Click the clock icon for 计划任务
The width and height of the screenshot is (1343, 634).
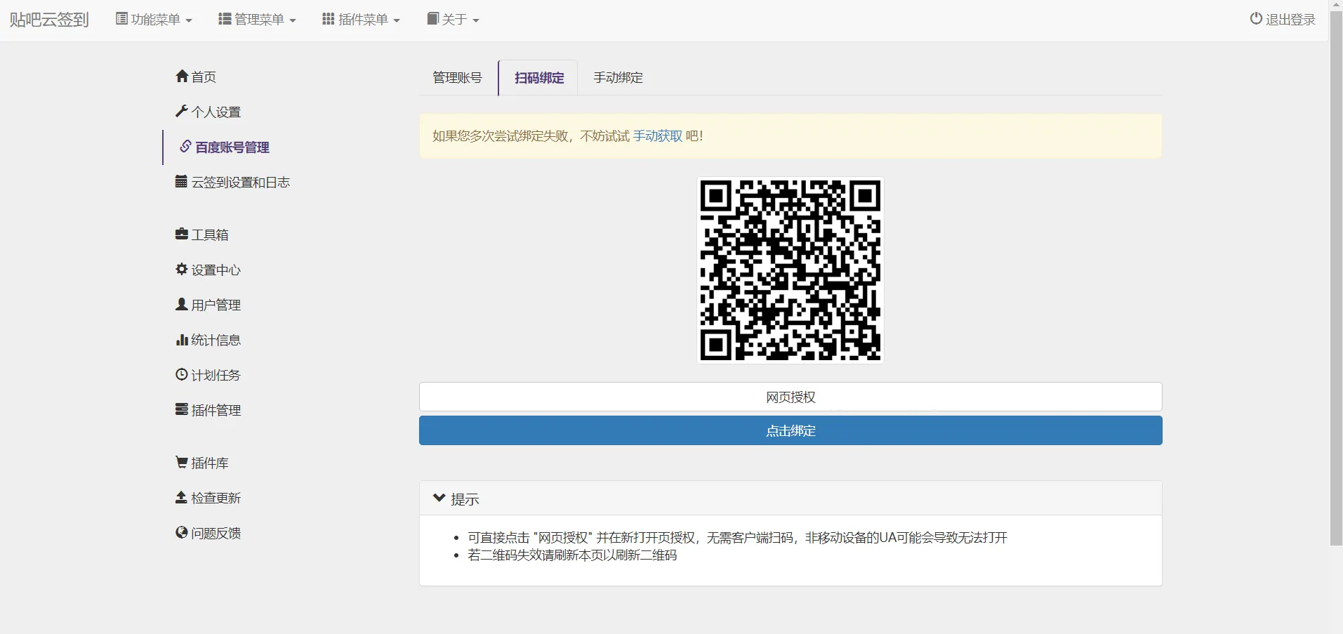(x=182, y=374)
